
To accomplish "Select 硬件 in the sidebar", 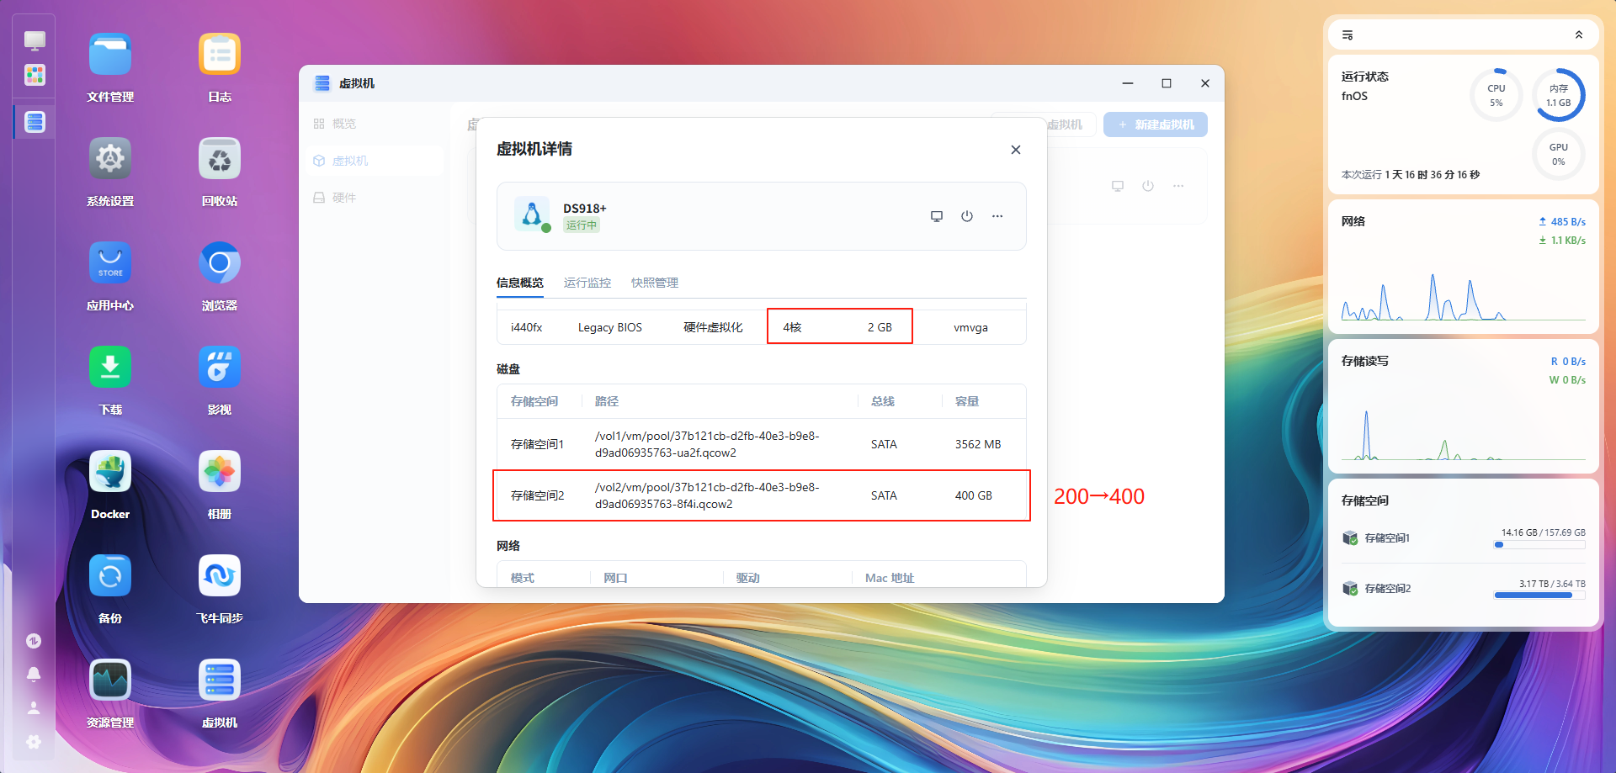I will (343, 198).
